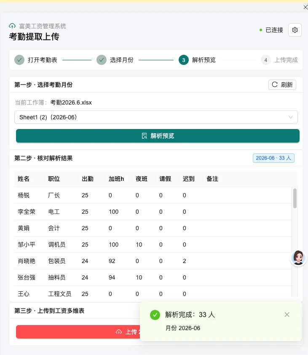Click the 职位 column header

click(54, 179)
